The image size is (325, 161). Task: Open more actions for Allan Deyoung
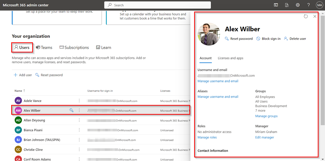pyautogui.click(x=79, y=120)
